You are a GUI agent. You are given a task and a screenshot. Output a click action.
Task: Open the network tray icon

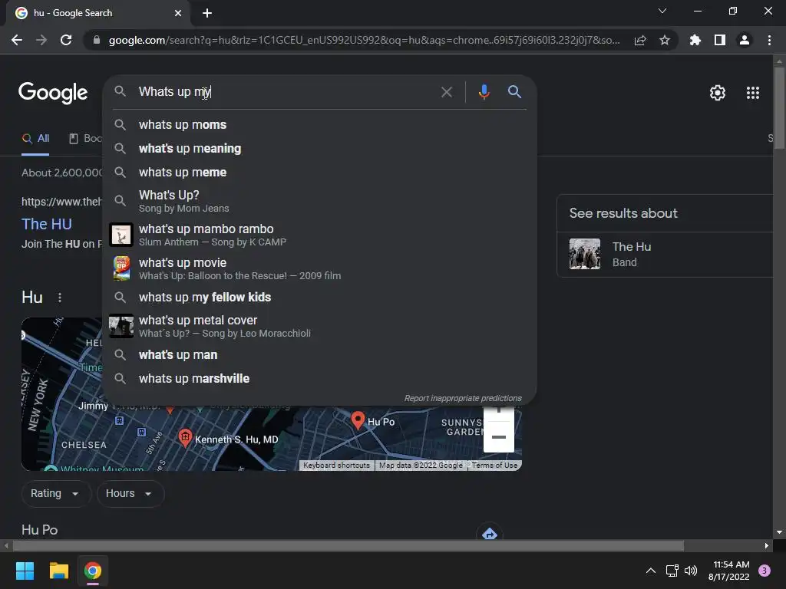[672, 571]
